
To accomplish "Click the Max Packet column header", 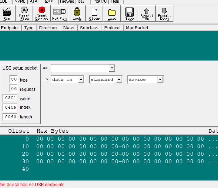I will tap(137, 28).
